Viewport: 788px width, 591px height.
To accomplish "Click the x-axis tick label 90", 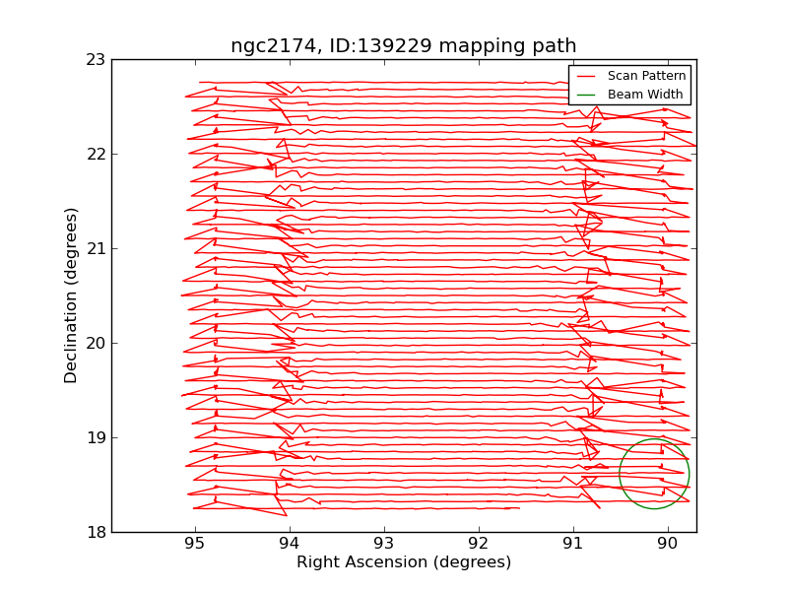I will tap(668, 544).
